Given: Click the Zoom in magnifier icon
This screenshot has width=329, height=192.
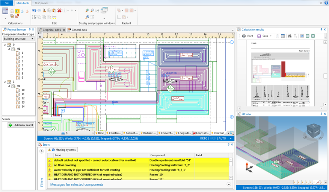Looking at the screenshot, I should 88,11.
